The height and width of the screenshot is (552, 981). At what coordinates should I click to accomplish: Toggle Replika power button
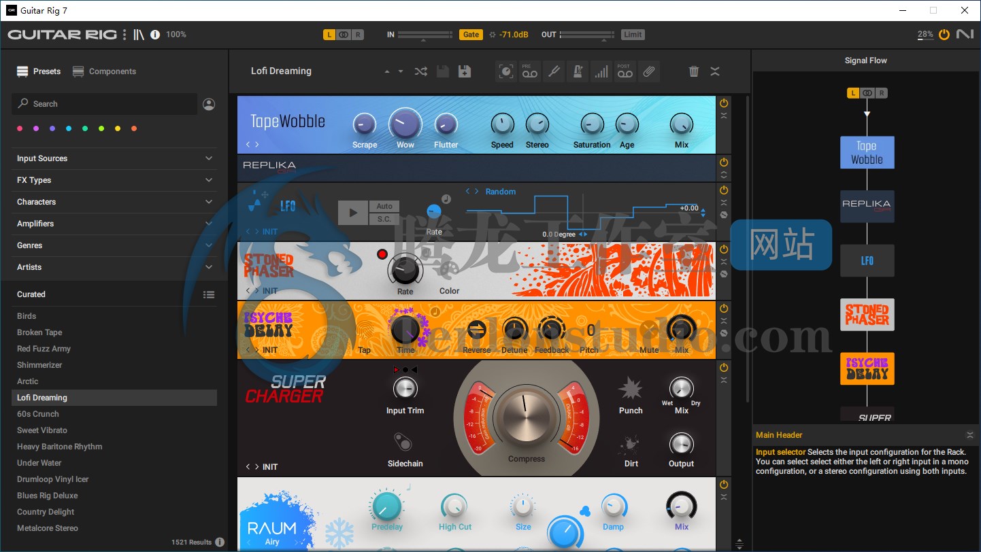[x=724, y=162]
